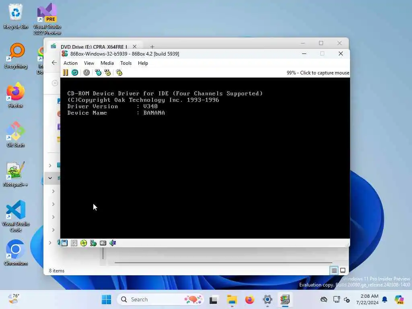Switch File Explorer to large icons view

pyautogui.click(x=343, y=270)
